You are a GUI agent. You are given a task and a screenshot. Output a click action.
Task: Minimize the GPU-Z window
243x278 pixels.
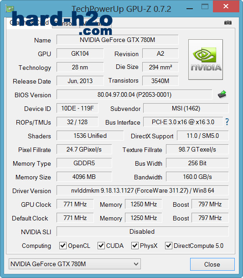pyautogui.click(x=190, y=8)
